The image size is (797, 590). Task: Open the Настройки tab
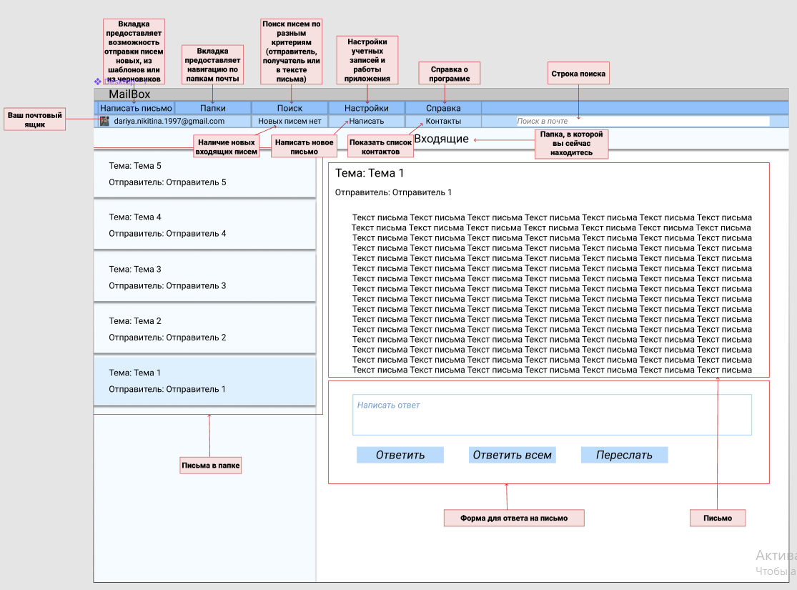[367, 108]
